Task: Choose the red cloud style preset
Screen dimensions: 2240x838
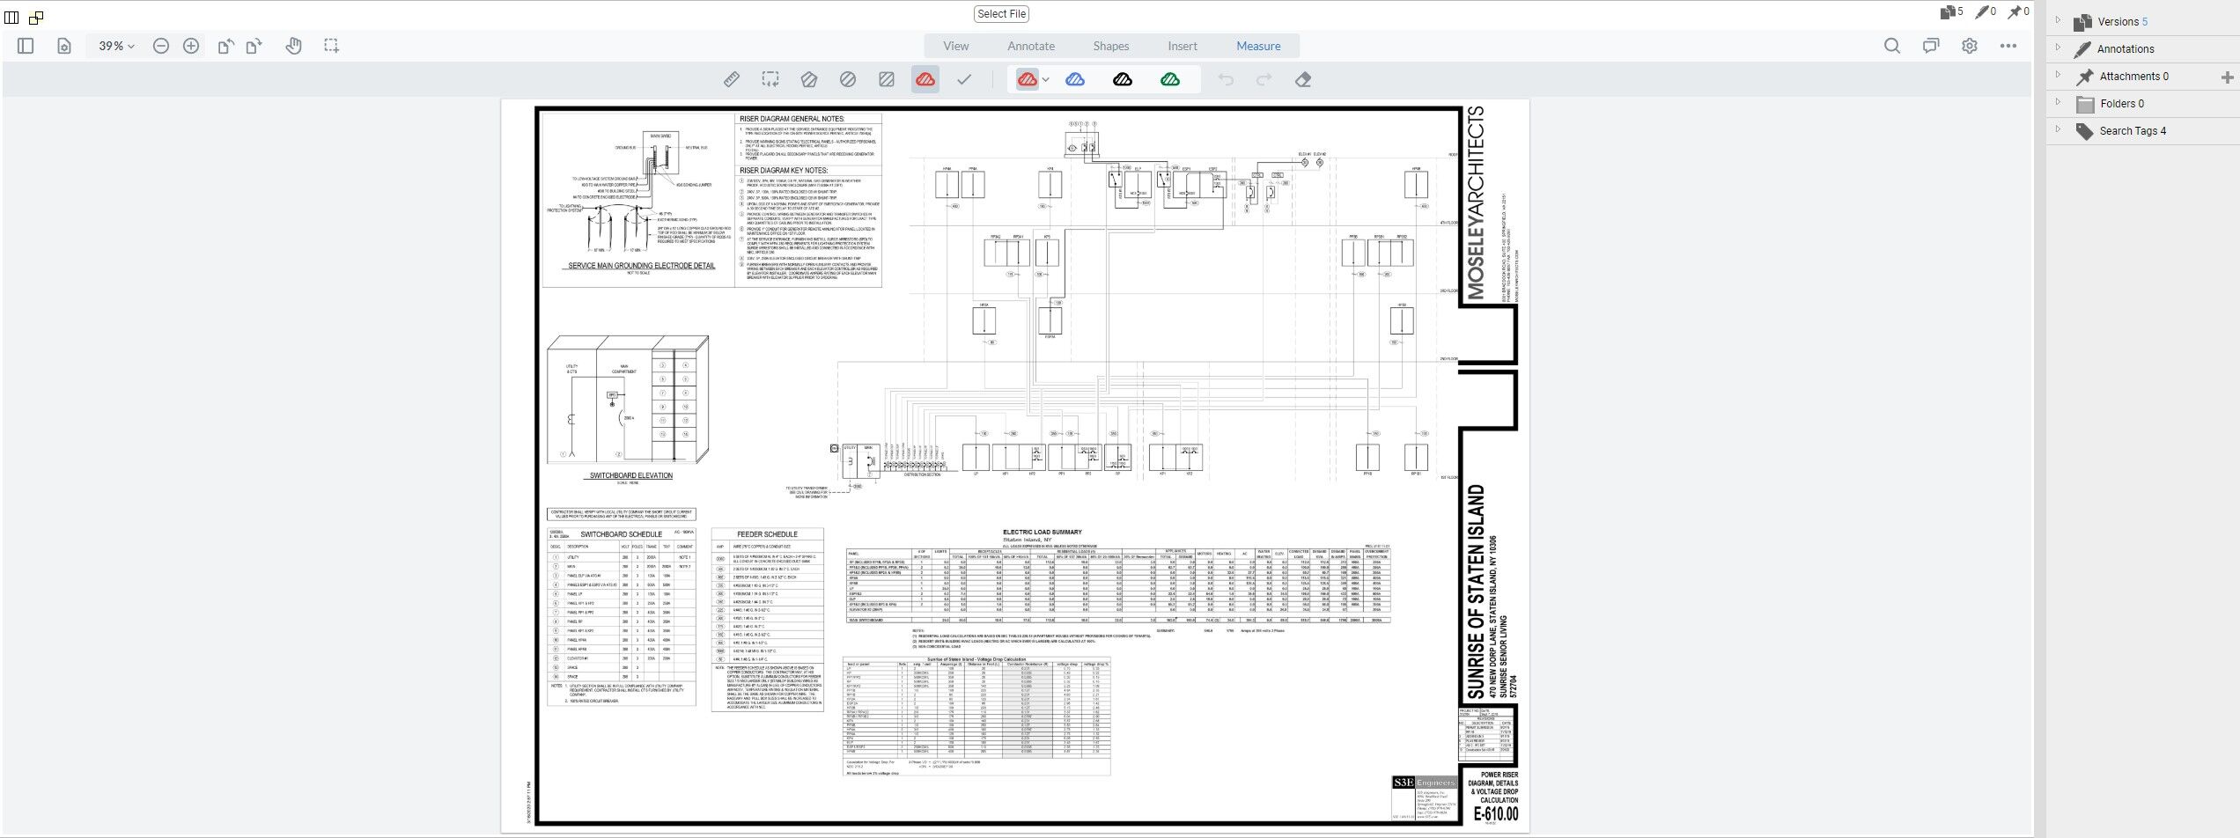Action: coord(1027,79)
